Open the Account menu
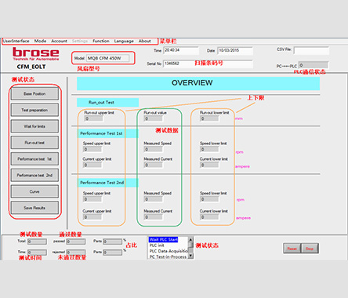 click(59, 41)
